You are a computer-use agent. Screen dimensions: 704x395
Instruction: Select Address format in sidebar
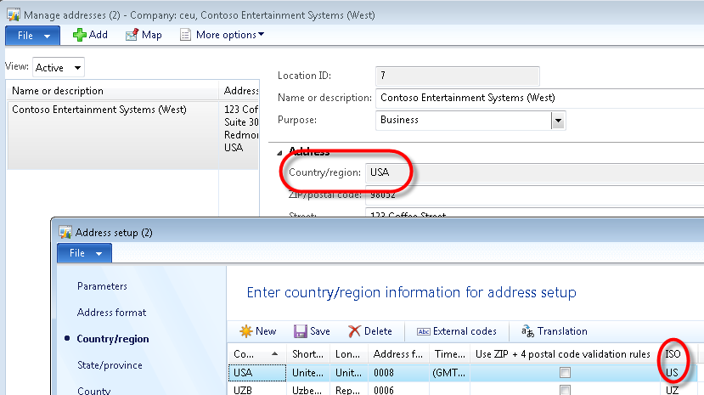click(111, 313)
